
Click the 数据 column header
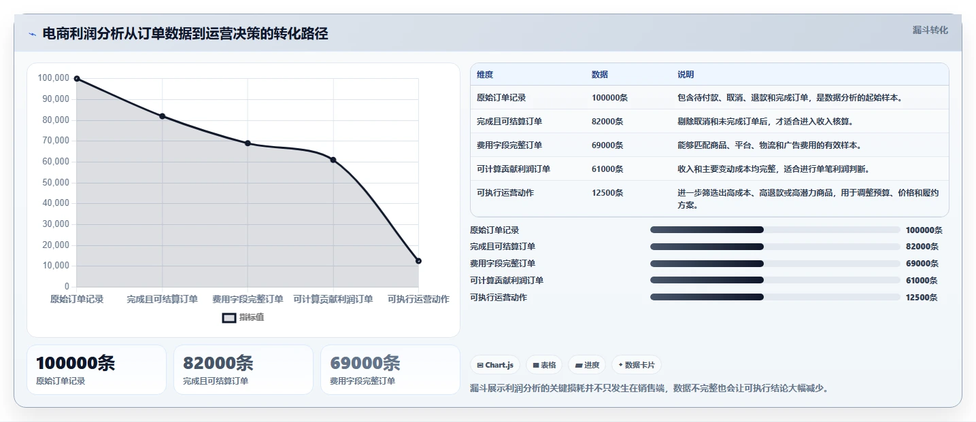(x=600, y=75)
